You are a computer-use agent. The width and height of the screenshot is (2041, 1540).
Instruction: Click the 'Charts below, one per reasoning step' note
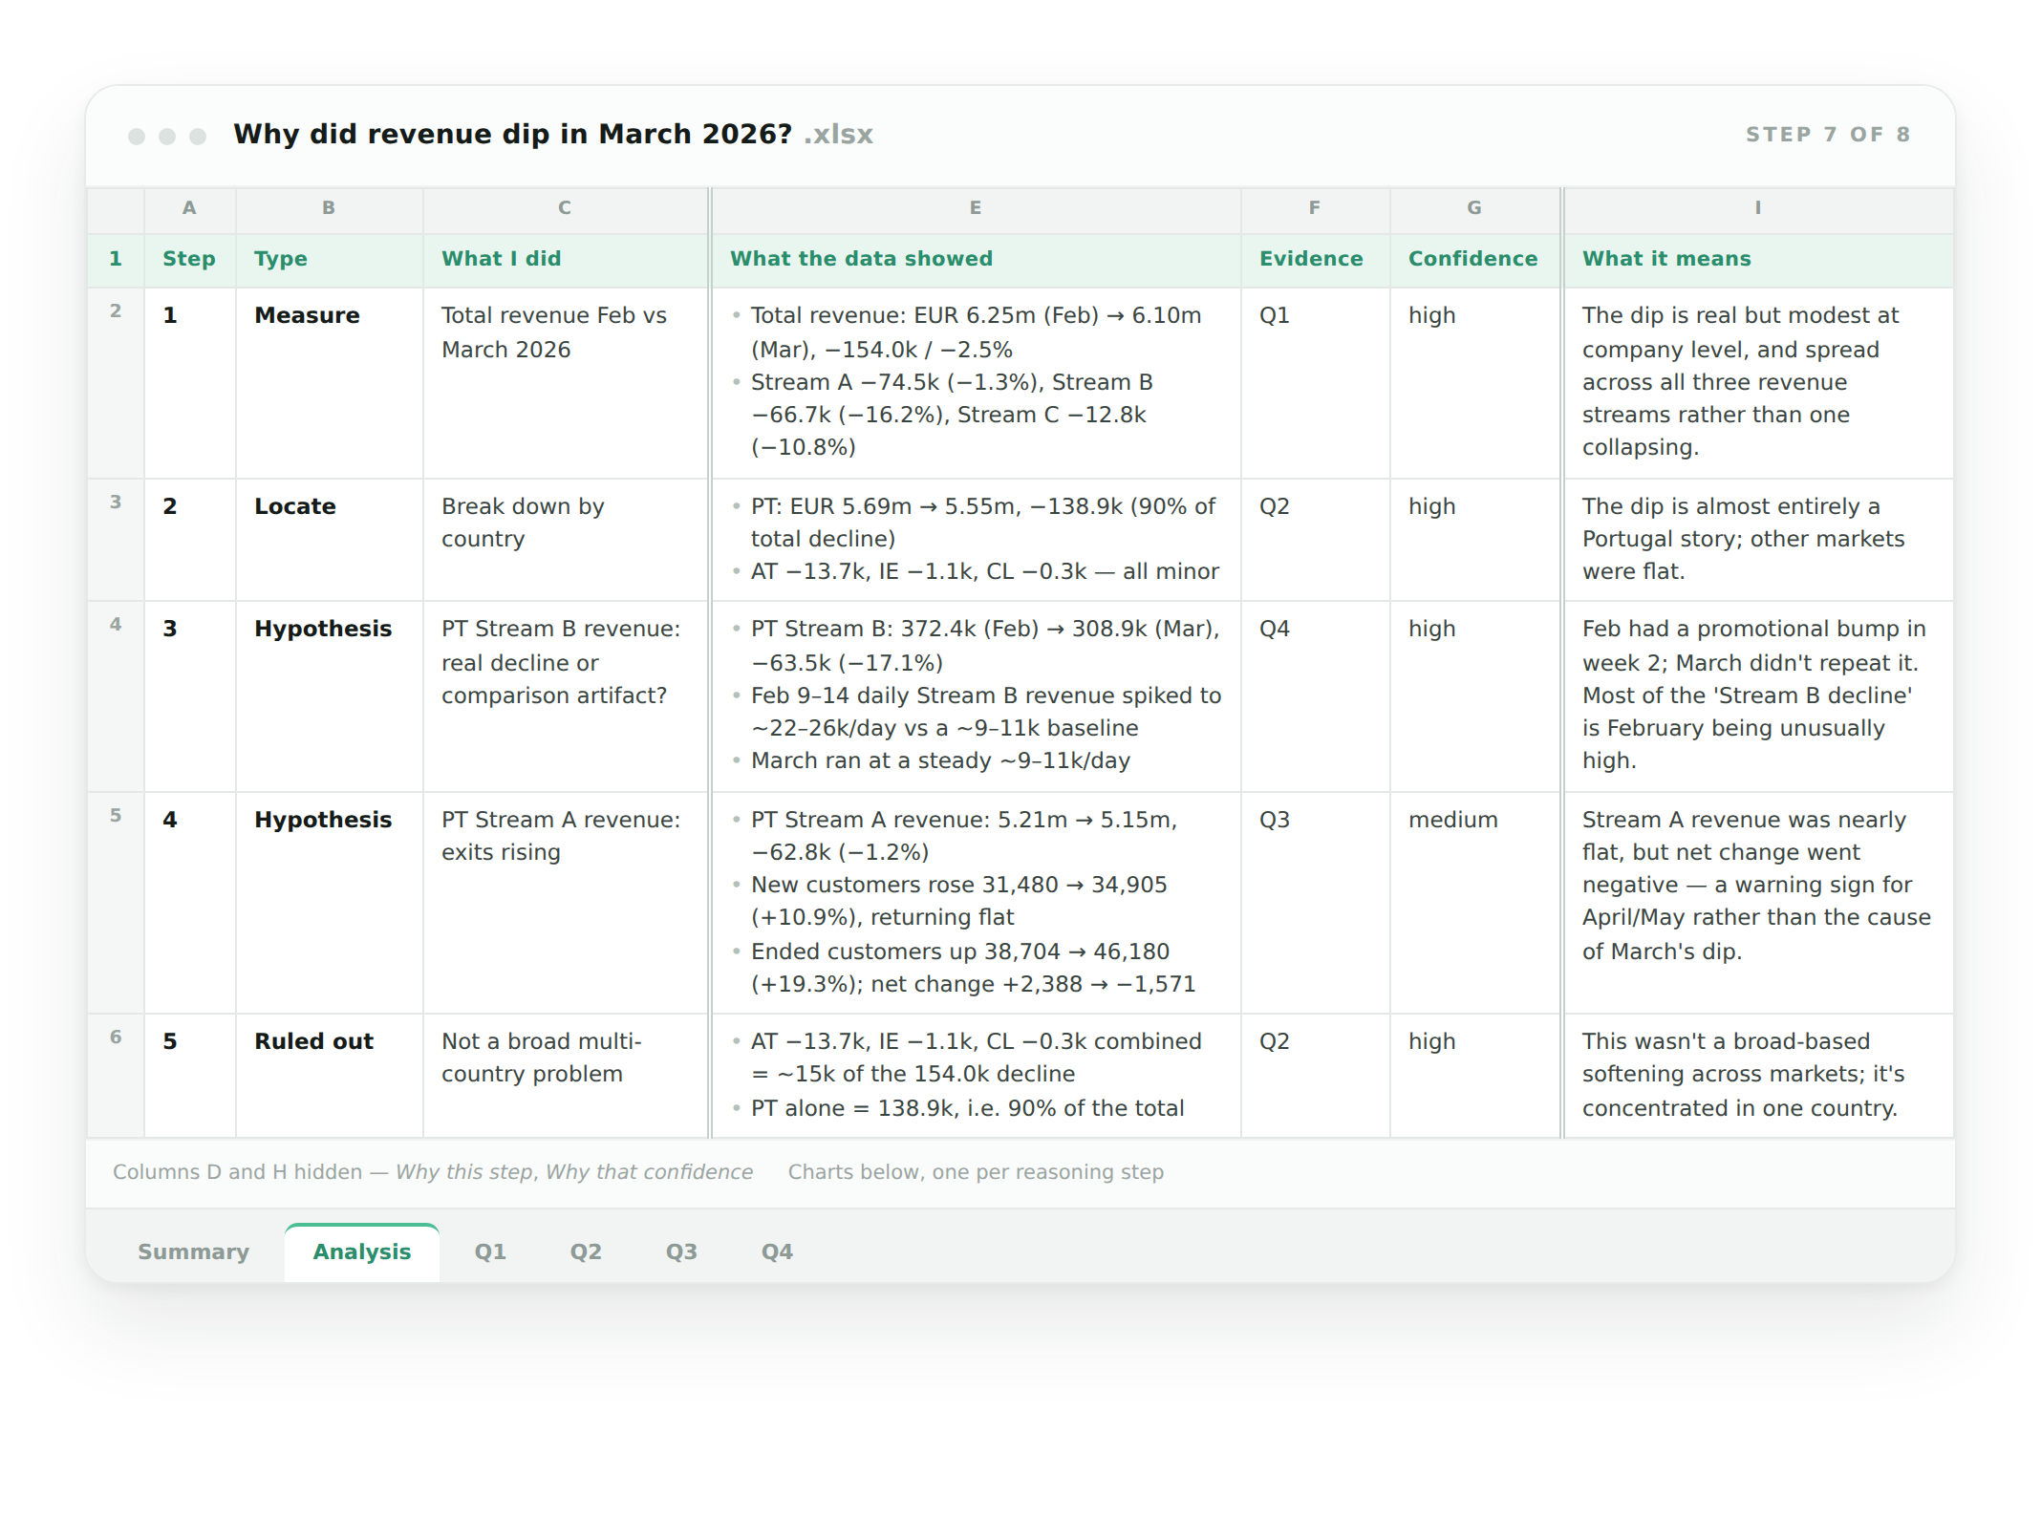click(x=976, y=1172)
